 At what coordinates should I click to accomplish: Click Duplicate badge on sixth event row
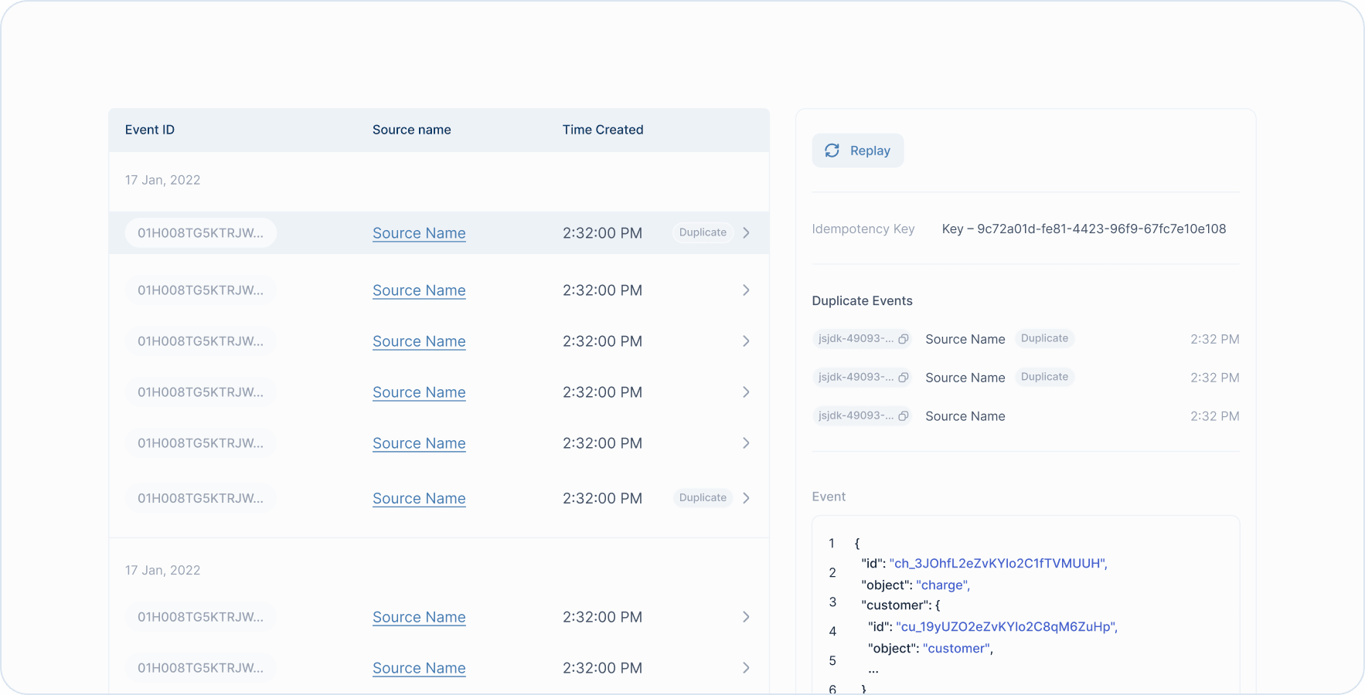pyautogui.click(x=703, y=498)
